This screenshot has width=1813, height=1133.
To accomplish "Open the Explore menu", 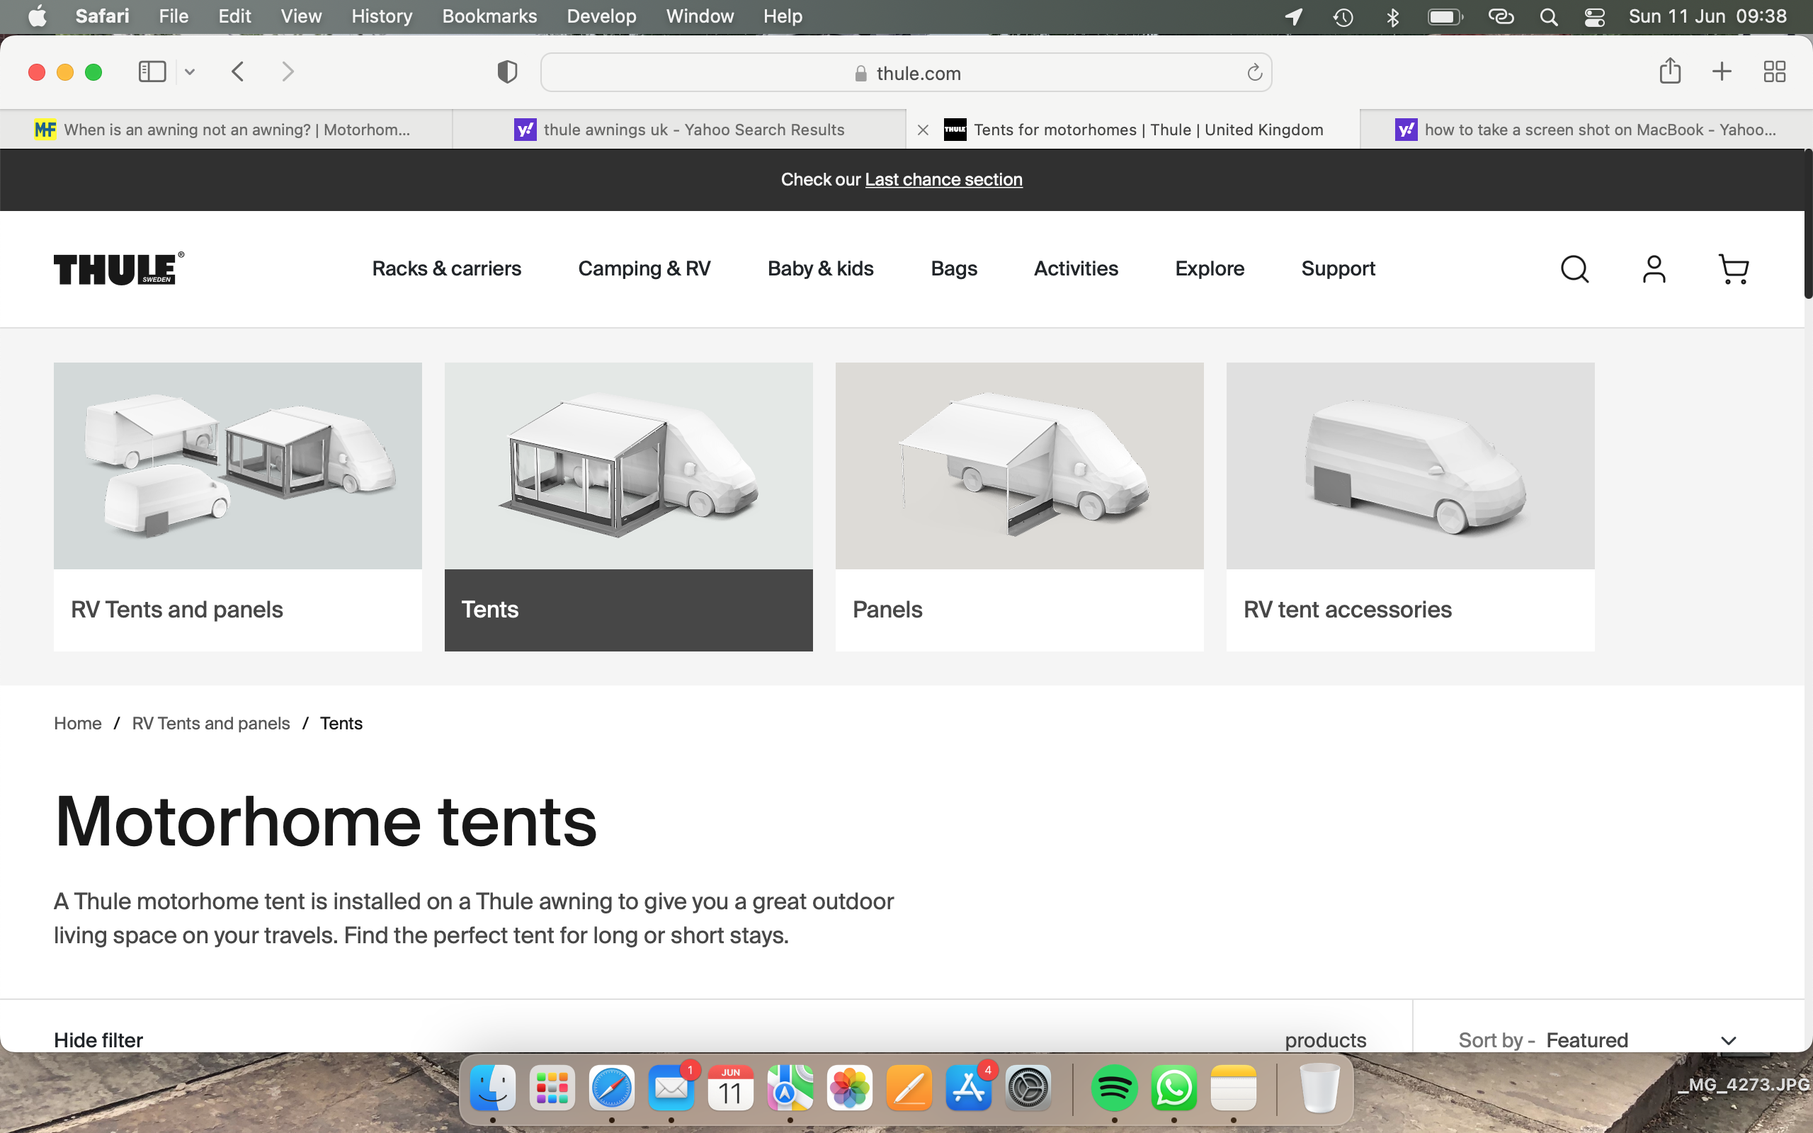I will click(1209, 268).
